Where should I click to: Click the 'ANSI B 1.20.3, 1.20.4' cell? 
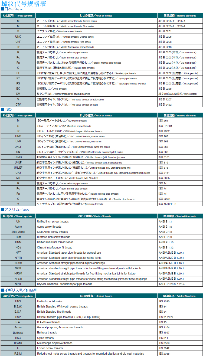180,284
